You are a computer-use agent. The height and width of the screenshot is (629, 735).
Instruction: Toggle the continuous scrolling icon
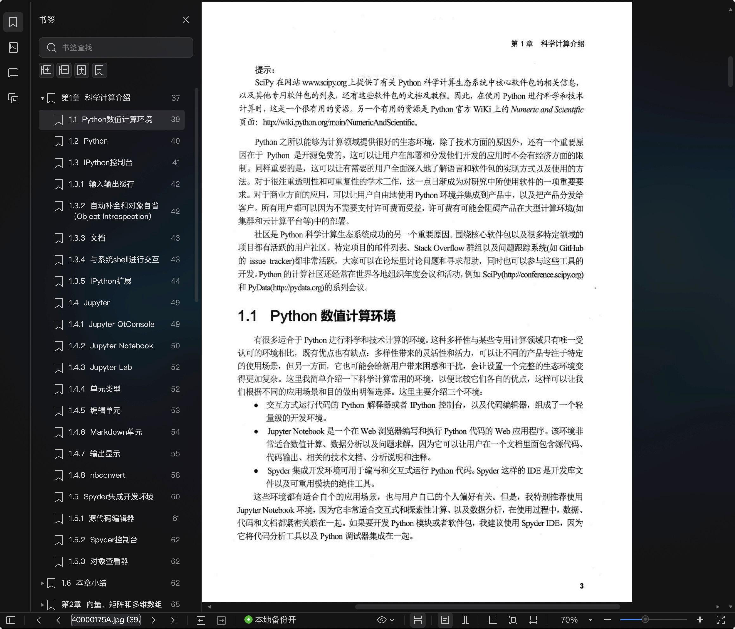[418, 620]
